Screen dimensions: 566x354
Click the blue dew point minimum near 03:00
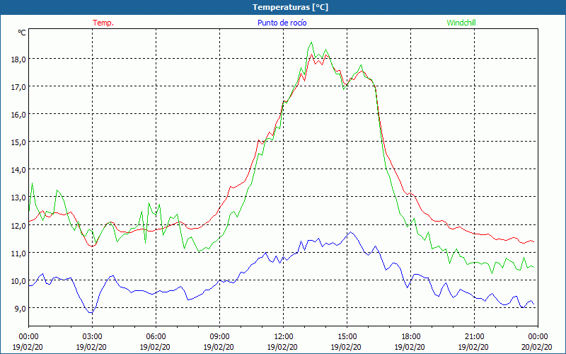click(91, 313)
